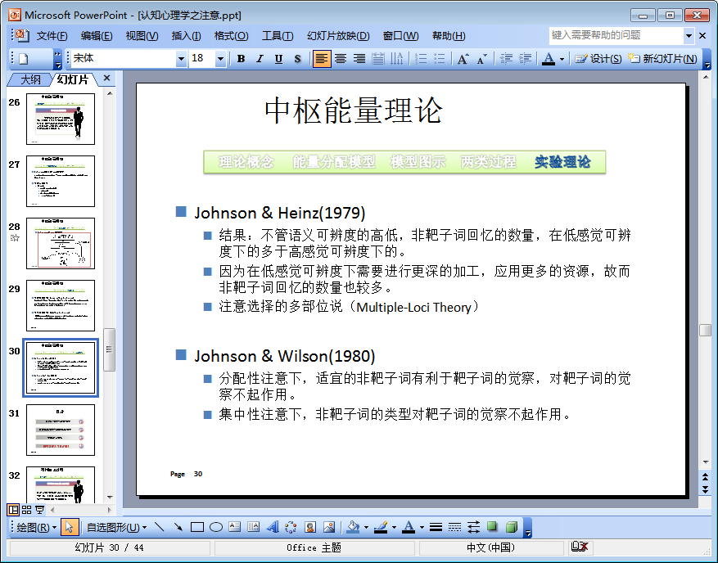Open the 编辑(E) menu
This screenshot has width=718, height=563.
tap(97, 36)
